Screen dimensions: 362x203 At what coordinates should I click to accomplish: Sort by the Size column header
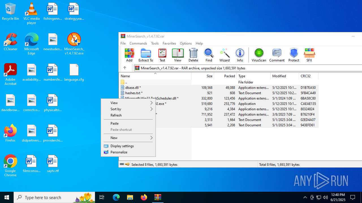[x=203, y=76]
